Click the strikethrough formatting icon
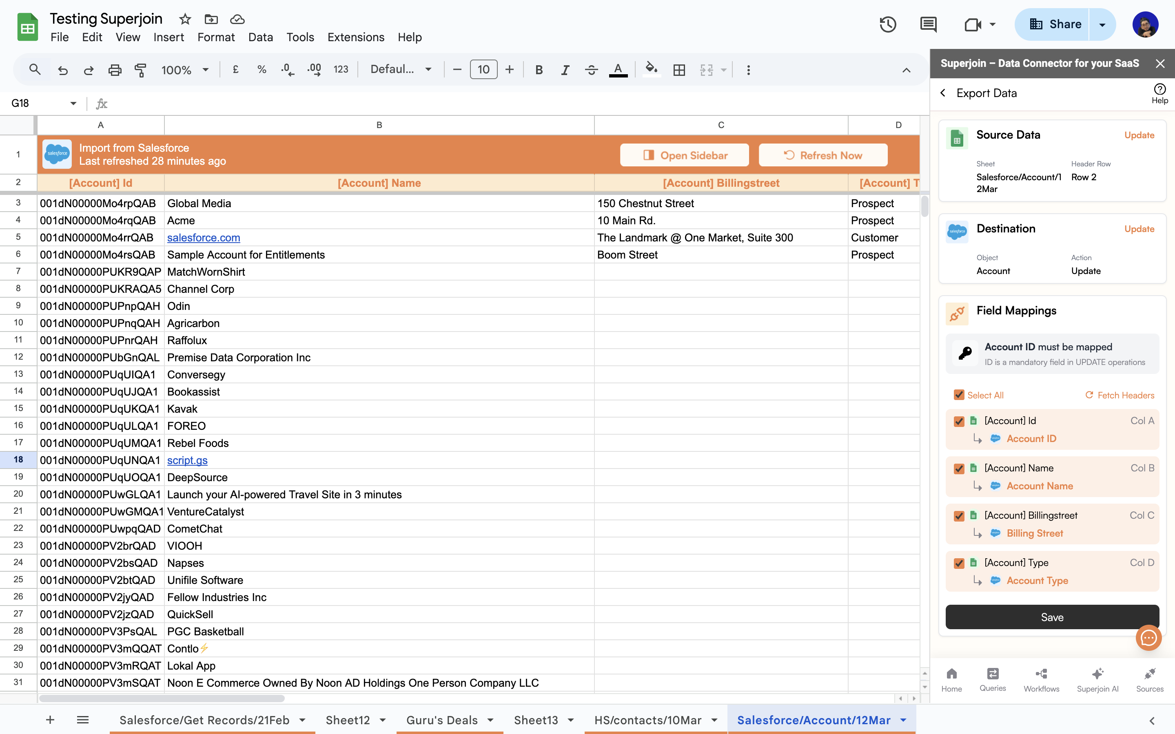Image resolution: width=1175 pixels, height=734 pixels. point(591,70)
